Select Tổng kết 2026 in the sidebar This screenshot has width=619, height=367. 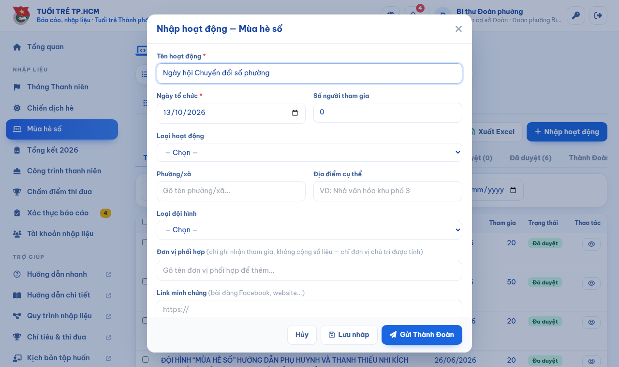tap(62, 150)
